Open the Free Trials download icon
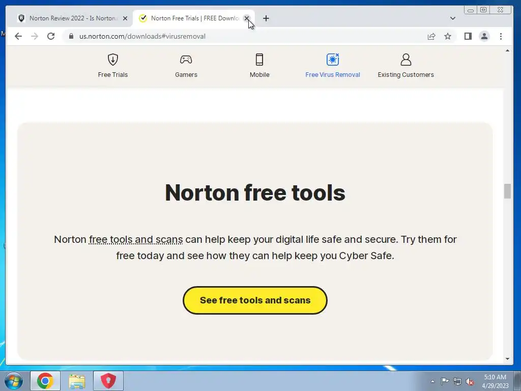 [112, 60]
